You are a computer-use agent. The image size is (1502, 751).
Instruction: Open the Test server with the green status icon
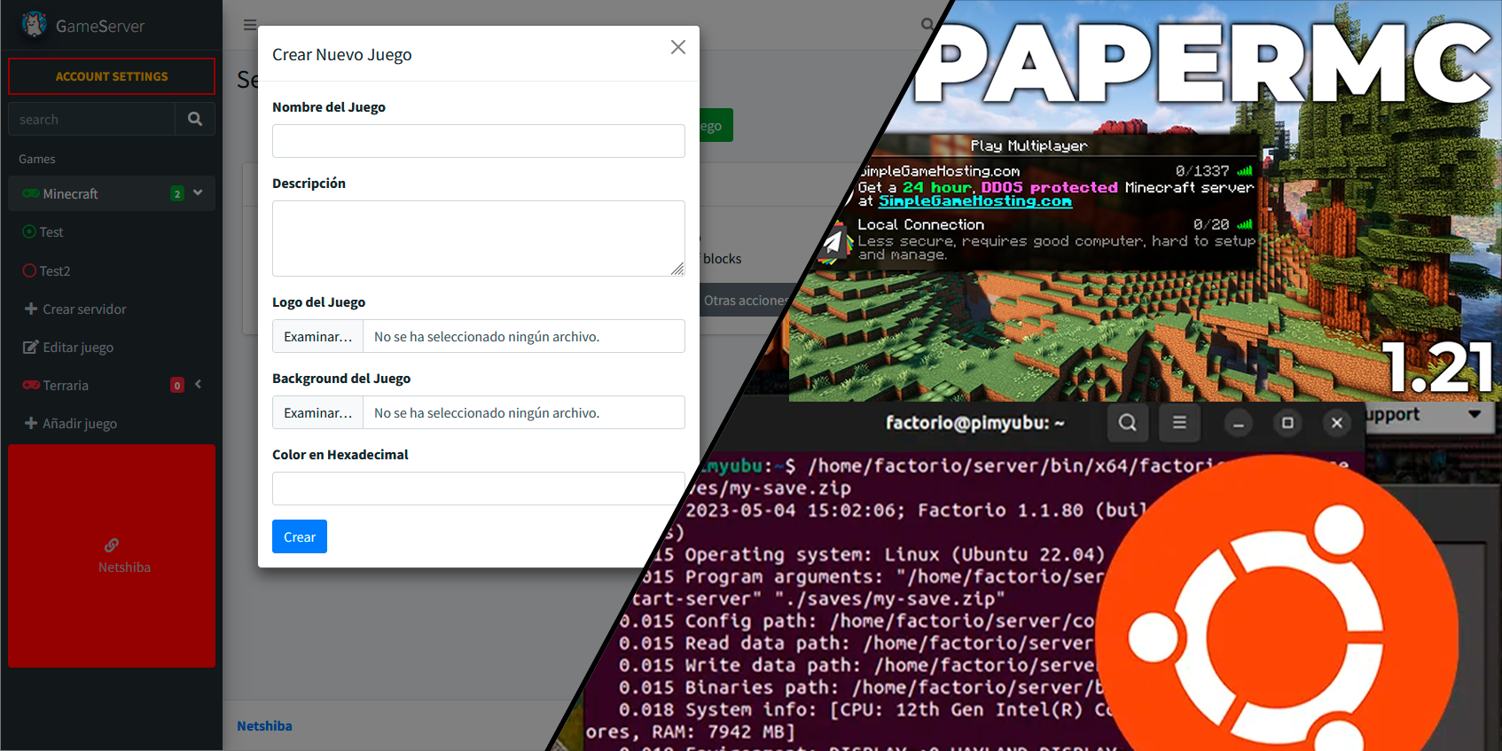tap(51, 232)
